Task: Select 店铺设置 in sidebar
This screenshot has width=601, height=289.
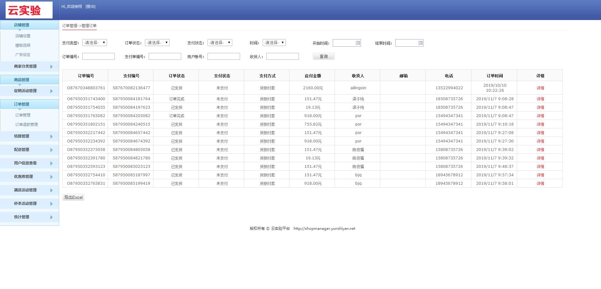Action: pyautogui.click(x=23, y=36)
